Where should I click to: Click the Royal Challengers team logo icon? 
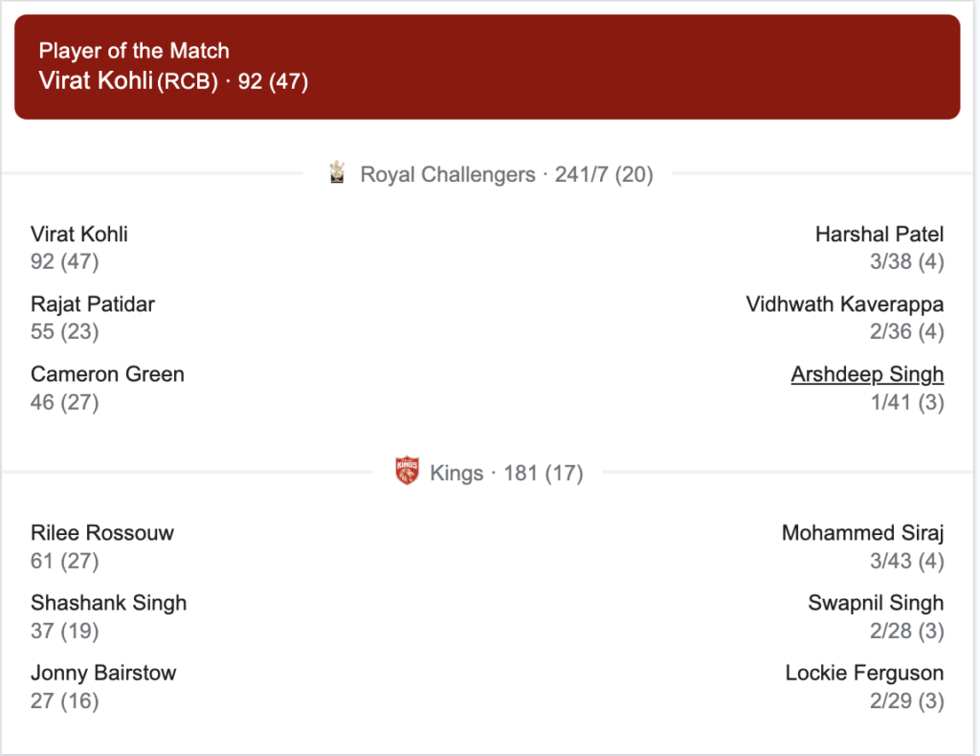338,172
